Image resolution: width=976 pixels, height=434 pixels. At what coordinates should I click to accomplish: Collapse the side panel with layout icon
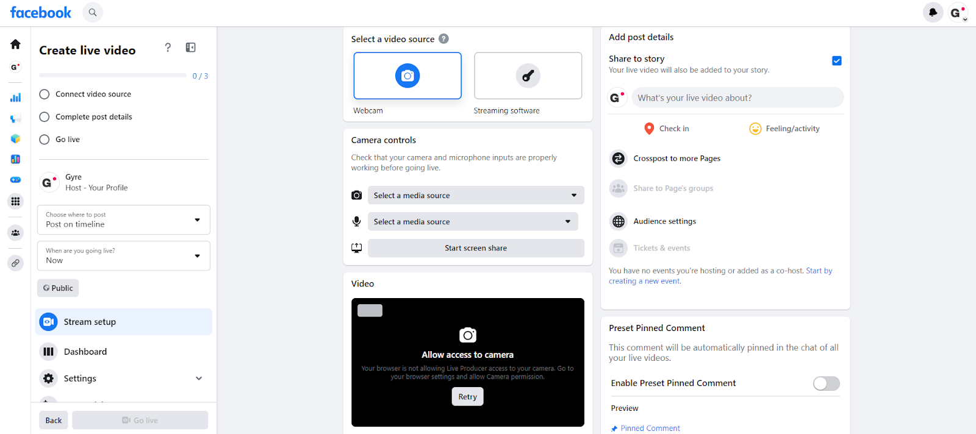click(191, 48)
